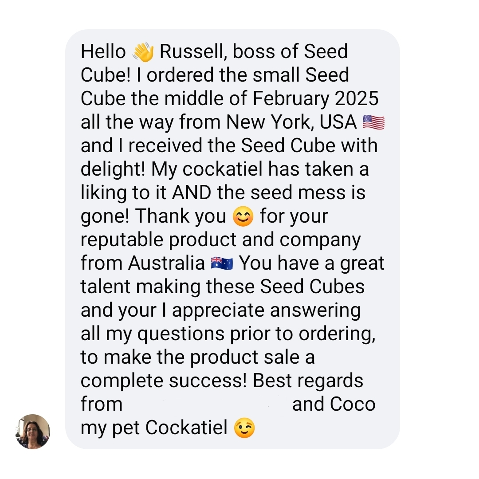Click the United States flag emoji

[373, 122]
